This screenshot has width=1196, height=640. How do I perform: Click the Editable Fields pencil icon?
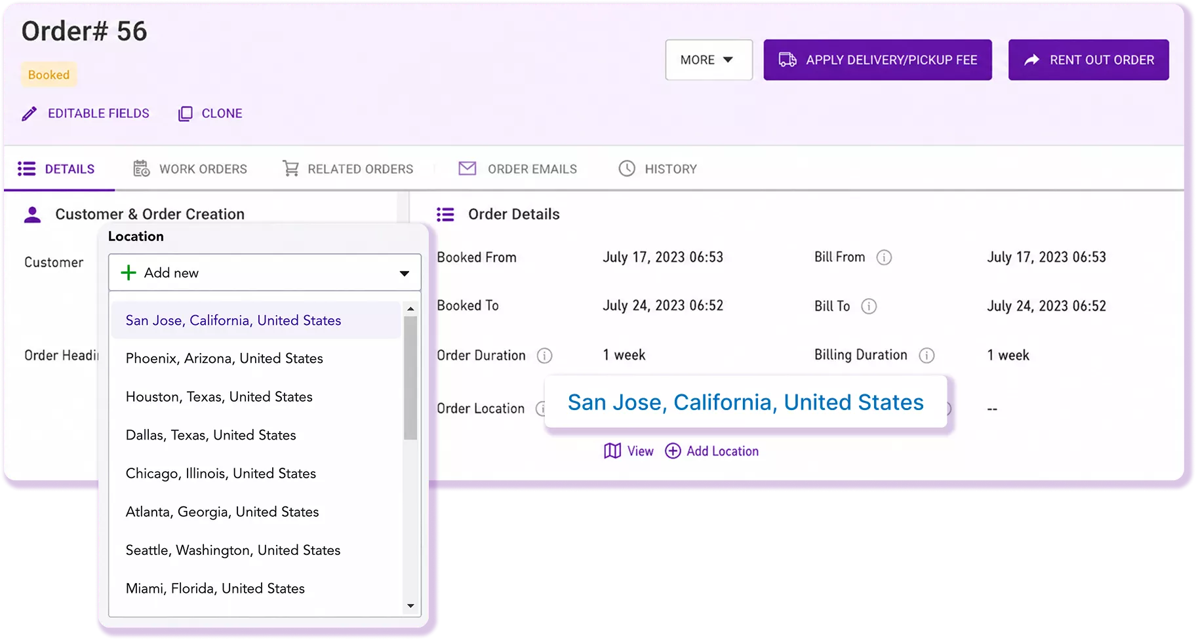point(30,114)
